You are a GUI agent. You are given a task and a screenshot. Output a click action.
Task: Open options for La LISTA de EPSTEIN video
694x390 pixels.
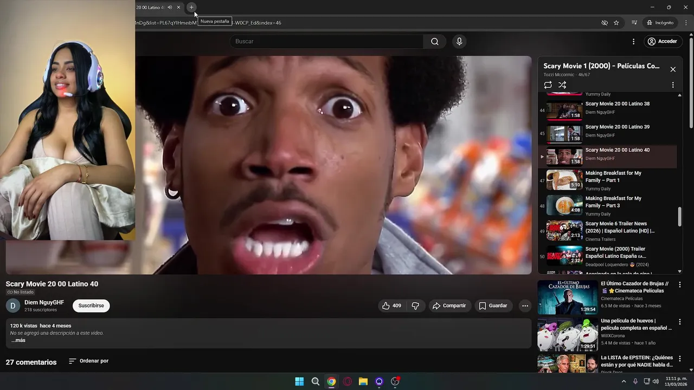pos(679,359)
